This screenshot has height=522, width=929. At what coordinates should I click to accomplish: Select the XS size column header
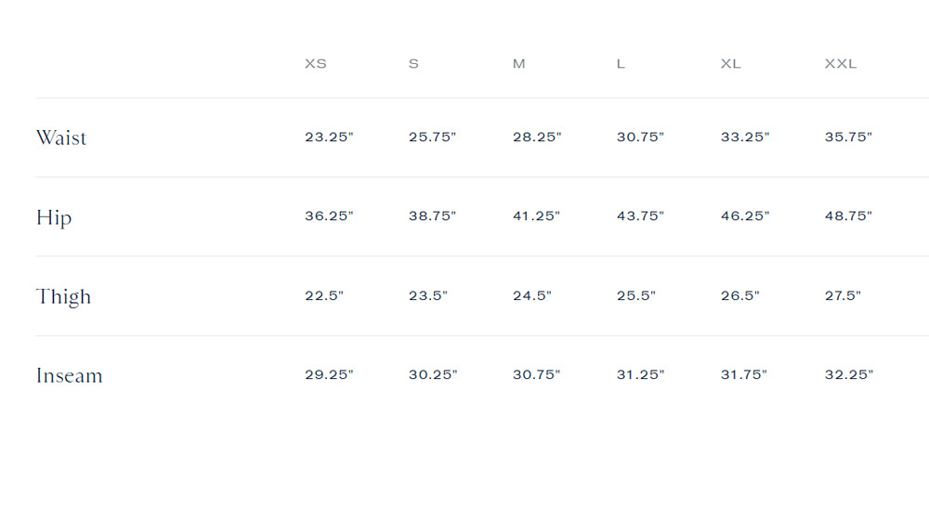pos(315,63)
